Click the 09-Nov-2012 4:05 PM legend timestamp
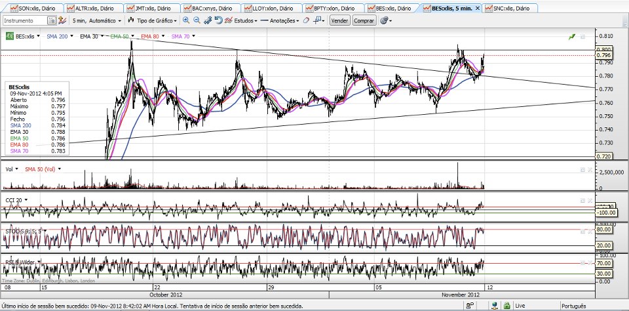This screenshot has height=311, width=629. [x=36, y=93]
